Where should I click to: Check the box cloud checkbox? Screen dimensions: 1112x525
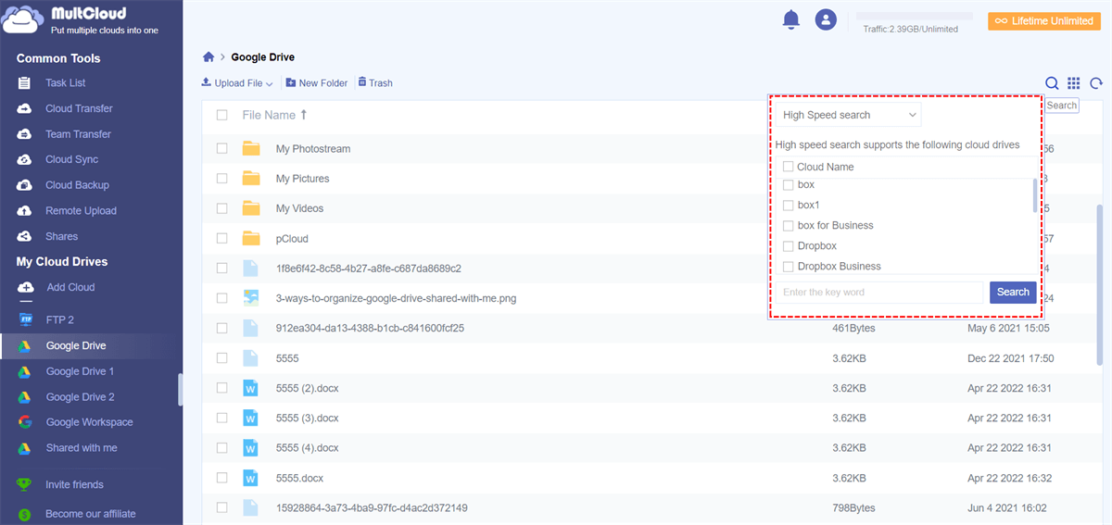[788, 185]
